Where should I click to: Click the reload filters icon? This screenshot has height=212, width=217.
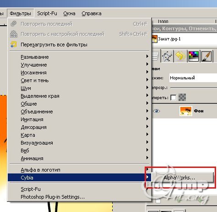click(13, 45)
